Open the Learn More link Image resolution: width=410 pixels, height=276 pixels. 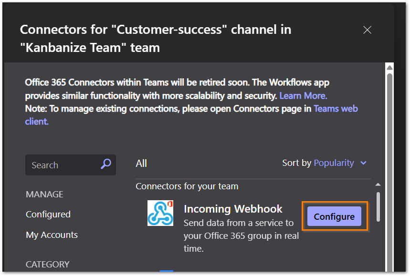coord(303,96)
